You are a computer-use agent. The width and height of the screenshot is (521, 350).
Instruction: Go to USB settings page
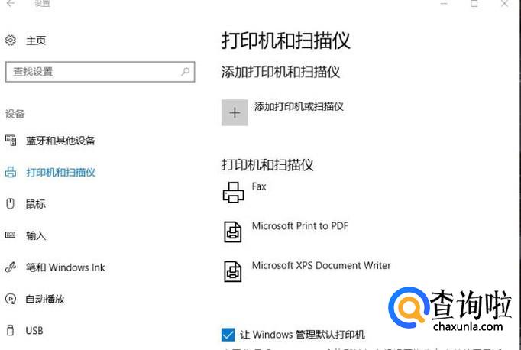click(x=34, y=331)
